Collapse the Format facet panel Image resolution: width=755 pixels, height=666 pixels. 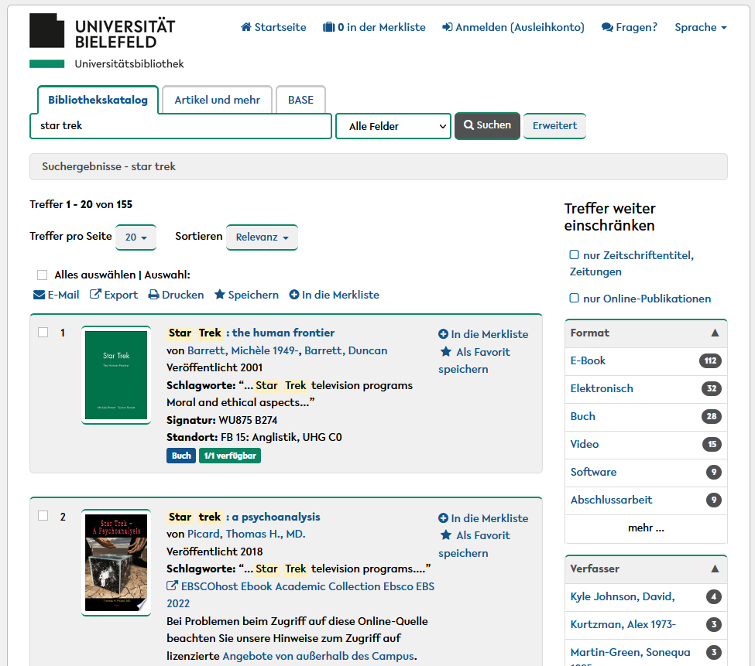pos(646,333)
